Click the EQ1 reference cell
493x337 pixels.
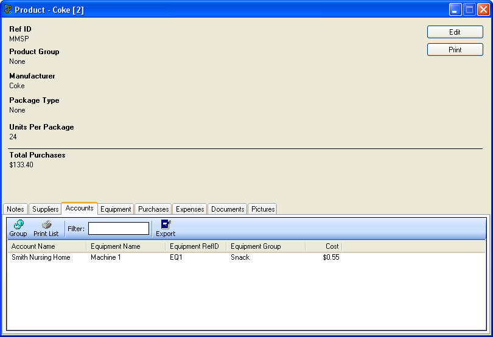click(x=176, y=257)
